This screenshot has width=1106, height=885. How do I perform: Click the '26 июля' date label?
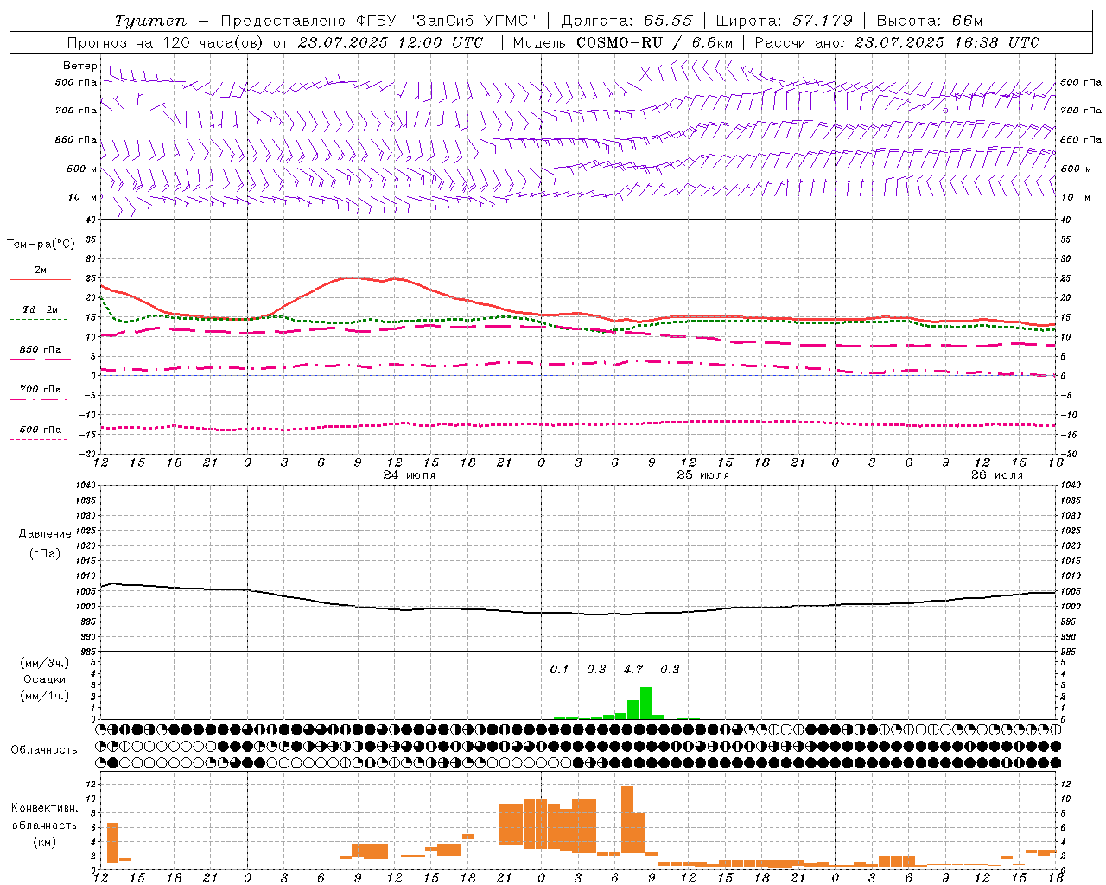[x=996, y=475]
